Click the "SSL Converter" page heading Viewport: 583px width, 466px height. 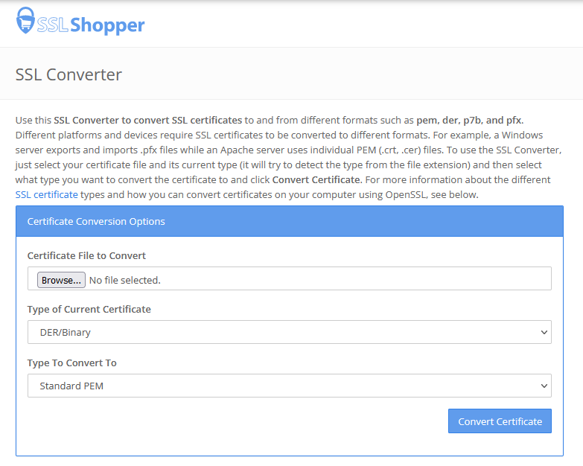pyautogui.click(x=69, y=74)
